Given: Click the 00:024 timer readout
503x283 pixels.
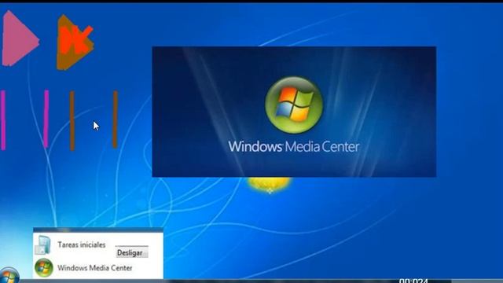Looking at the screenshot, I should click(x=413, y=281).
